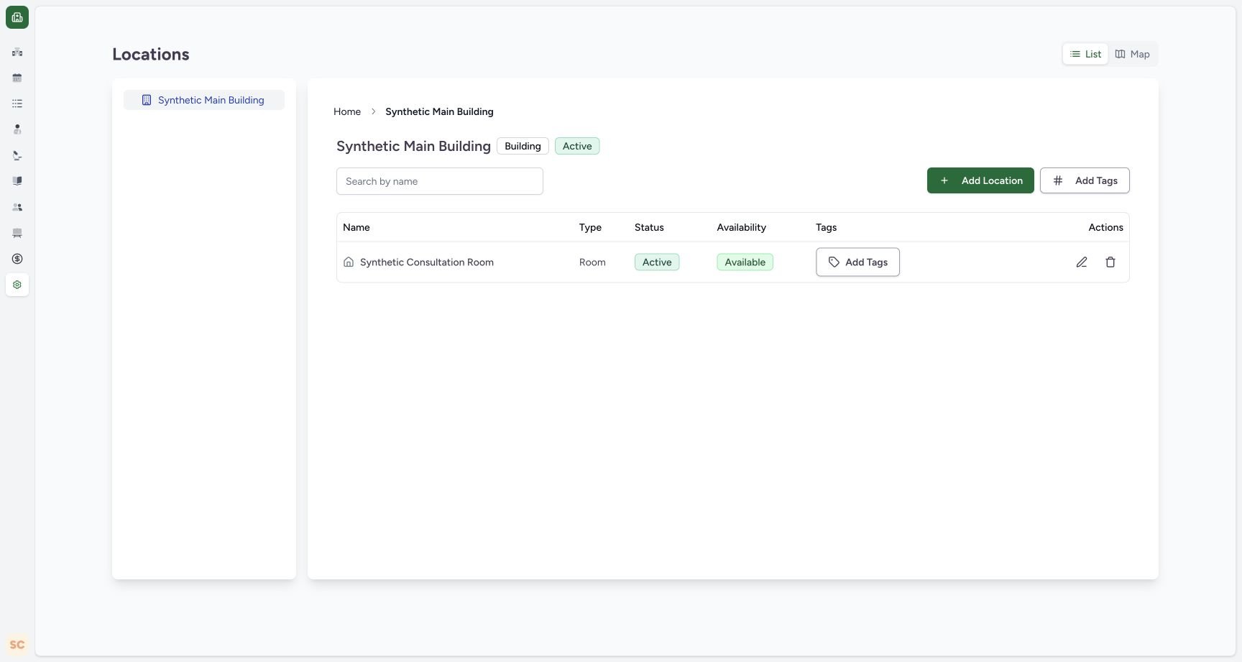Open the doctor/practitioner sidebar icon
This screenshot has width=1242, height=662.
pos(17,129)
